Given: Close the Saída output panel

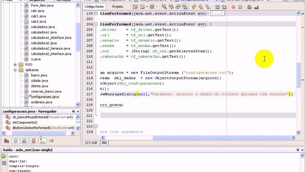Looking at the screenshot, I should [303, 150].
